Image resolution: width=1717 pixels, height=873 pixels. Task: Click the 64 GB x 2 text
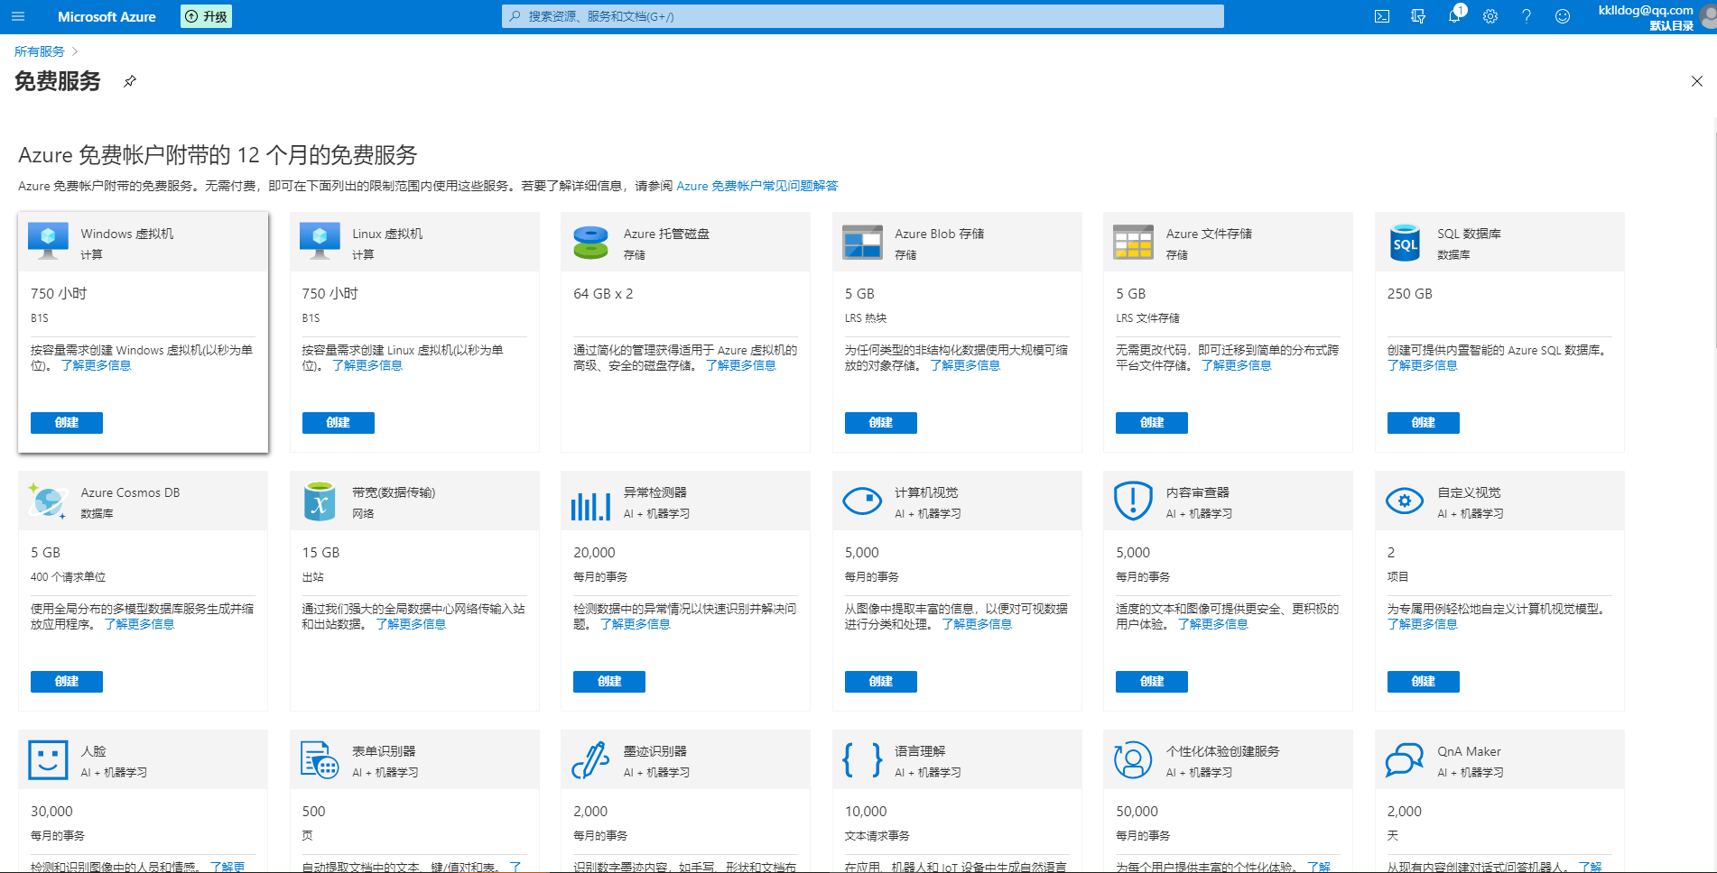[603, 293]
